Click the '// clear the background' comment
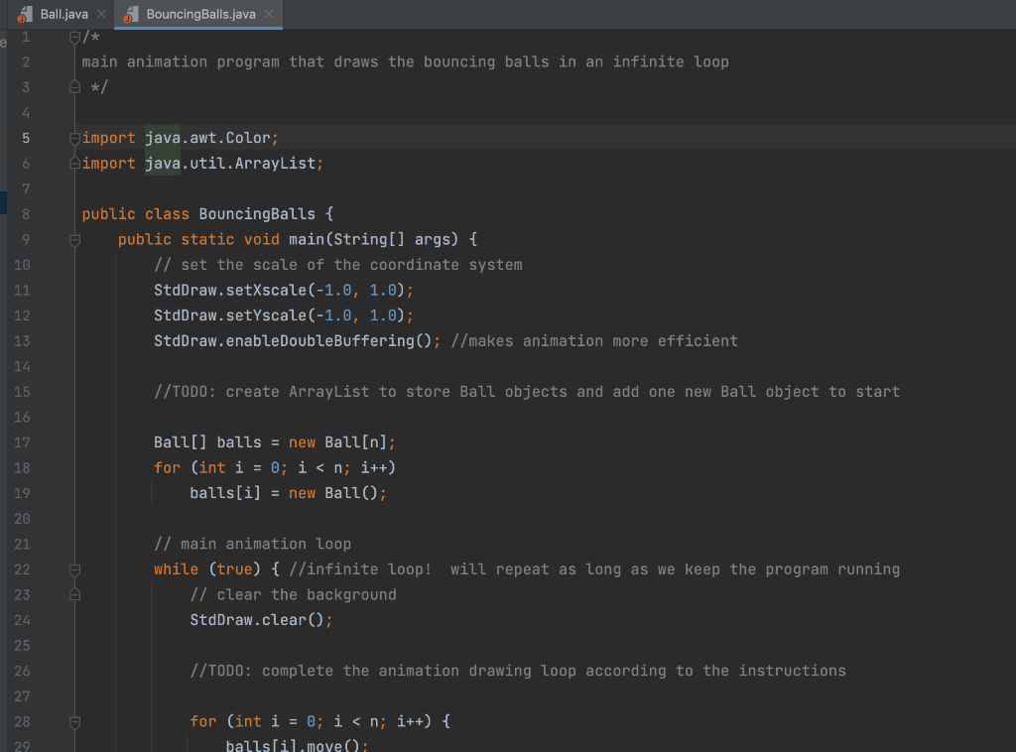This screenshot has width=1016, height=752. tap(293, 594)
